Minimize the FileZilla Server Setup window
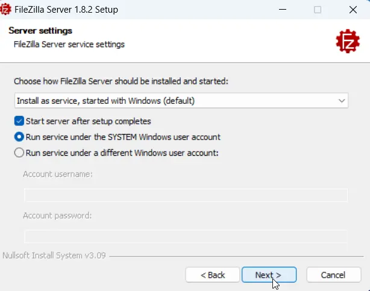The height and width of the screenshot is (291, 370). [x=283, y=10]
